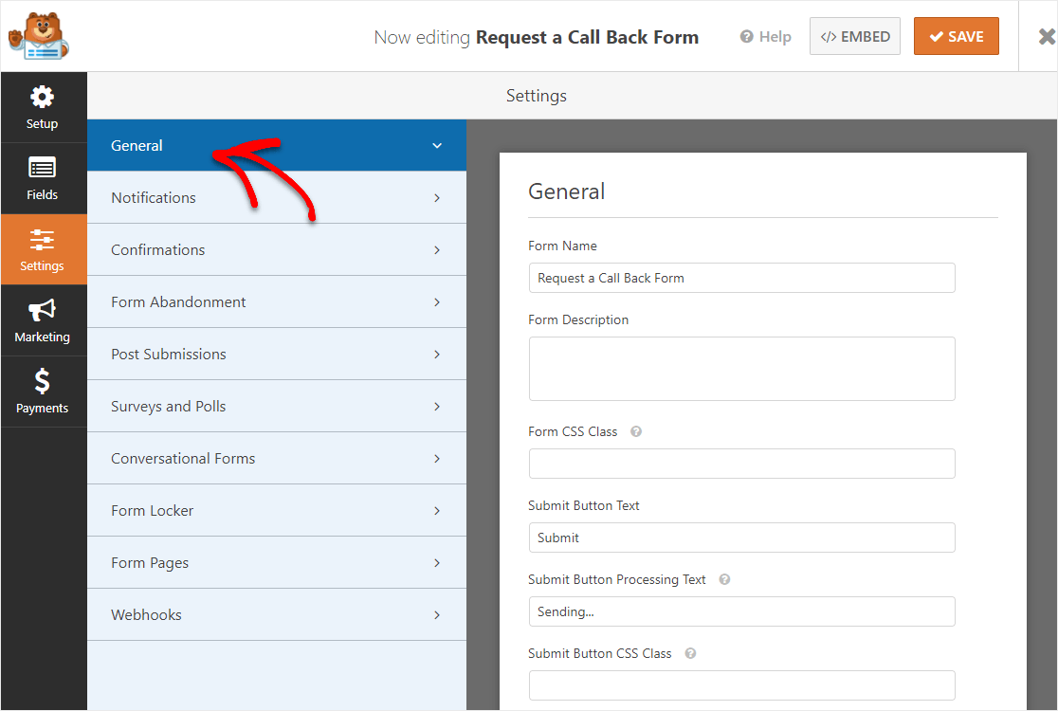This screenshot has height=711, width=1058.
Task: Collapse the General settings section chevron
Action: click(x=437, y=145)
